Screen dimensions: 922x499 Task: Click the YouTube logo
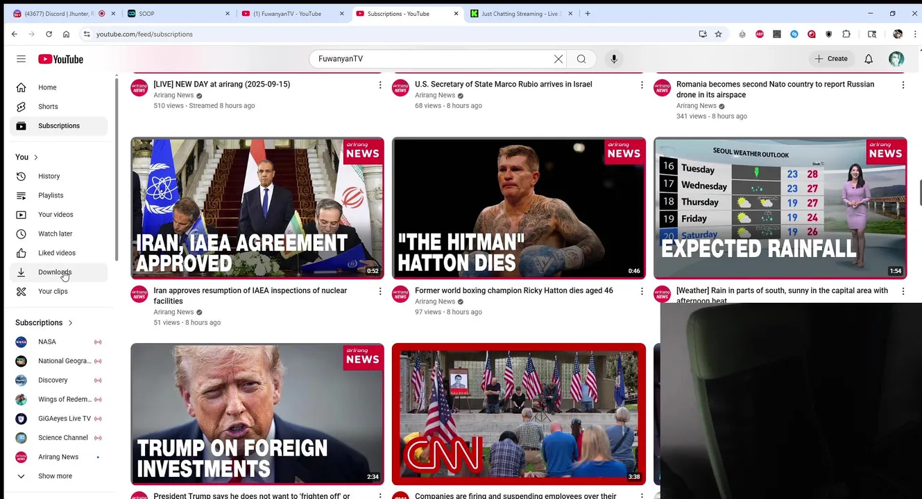60,59
